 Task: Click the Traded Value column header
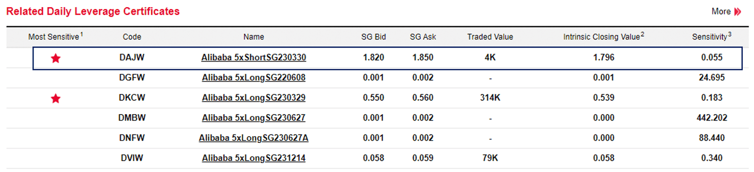click(490, 37)
